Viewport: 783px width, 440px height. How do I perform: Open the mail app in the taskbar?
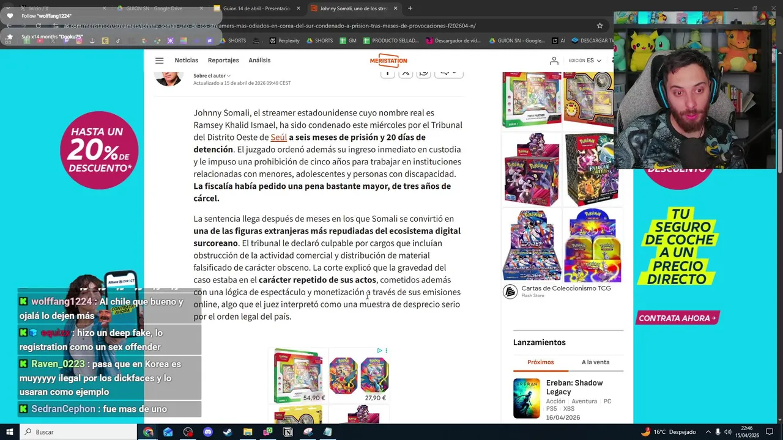[168, 432]
